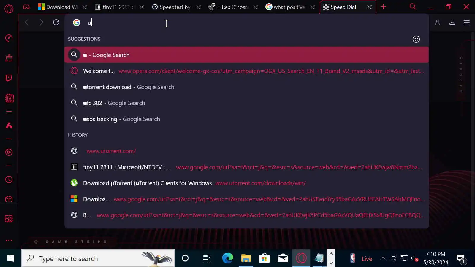The height and width of the screenshot is (267, 475).
Task: Open the Player icon in sidebar
Action: (x=9, y=152)
